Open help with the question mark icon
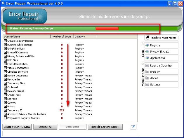The width and height of the screenshot is (184, 138). (x=133, y=127)
